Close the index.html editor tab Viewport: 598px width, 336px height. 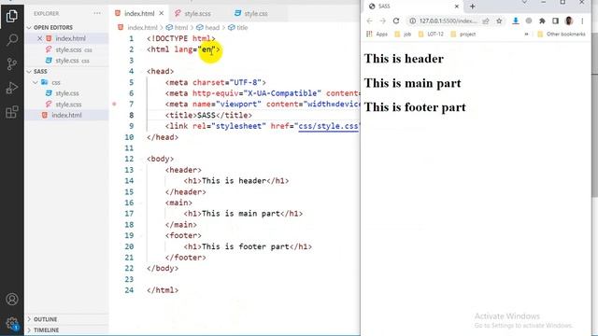click(162, 13)
